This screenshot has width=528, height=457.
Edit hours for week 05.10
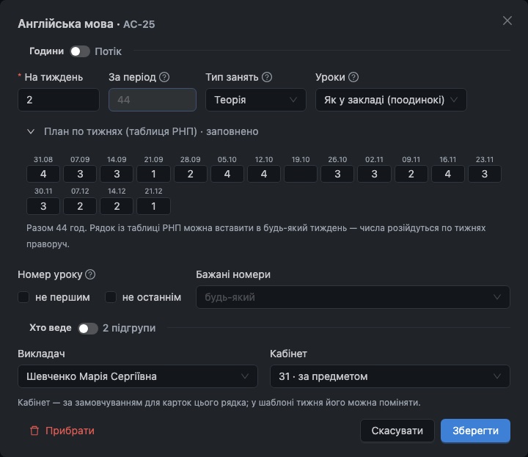click(x=227, y=174)
